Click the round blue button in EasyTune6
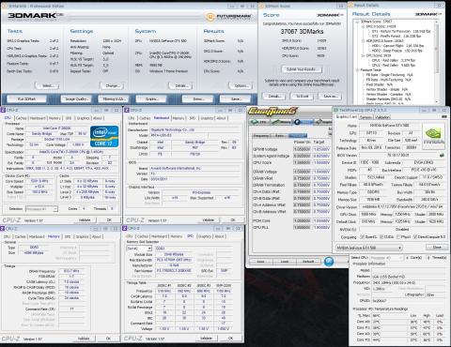 pos(328,262)
